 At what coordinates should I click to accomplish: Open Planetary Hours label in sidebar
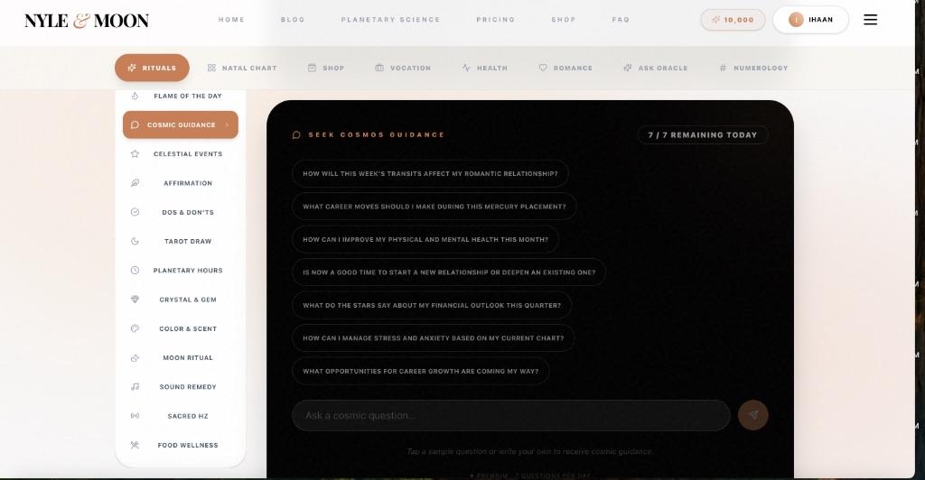click(188, 271)
